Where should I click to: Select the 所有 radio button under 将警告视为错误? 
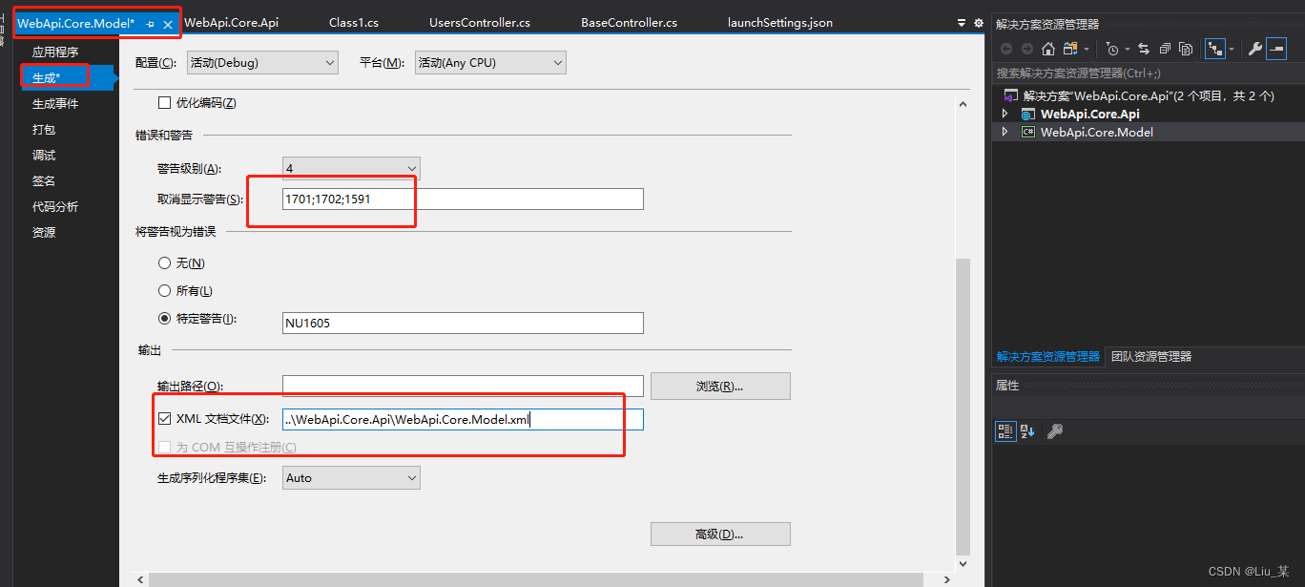coord(166,291)
